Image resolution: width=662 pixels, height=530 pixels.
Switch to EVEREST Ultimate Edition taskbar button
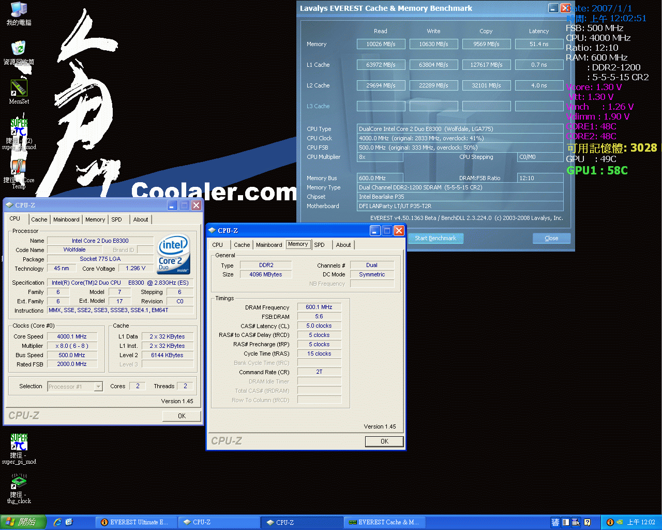[137, 522]
